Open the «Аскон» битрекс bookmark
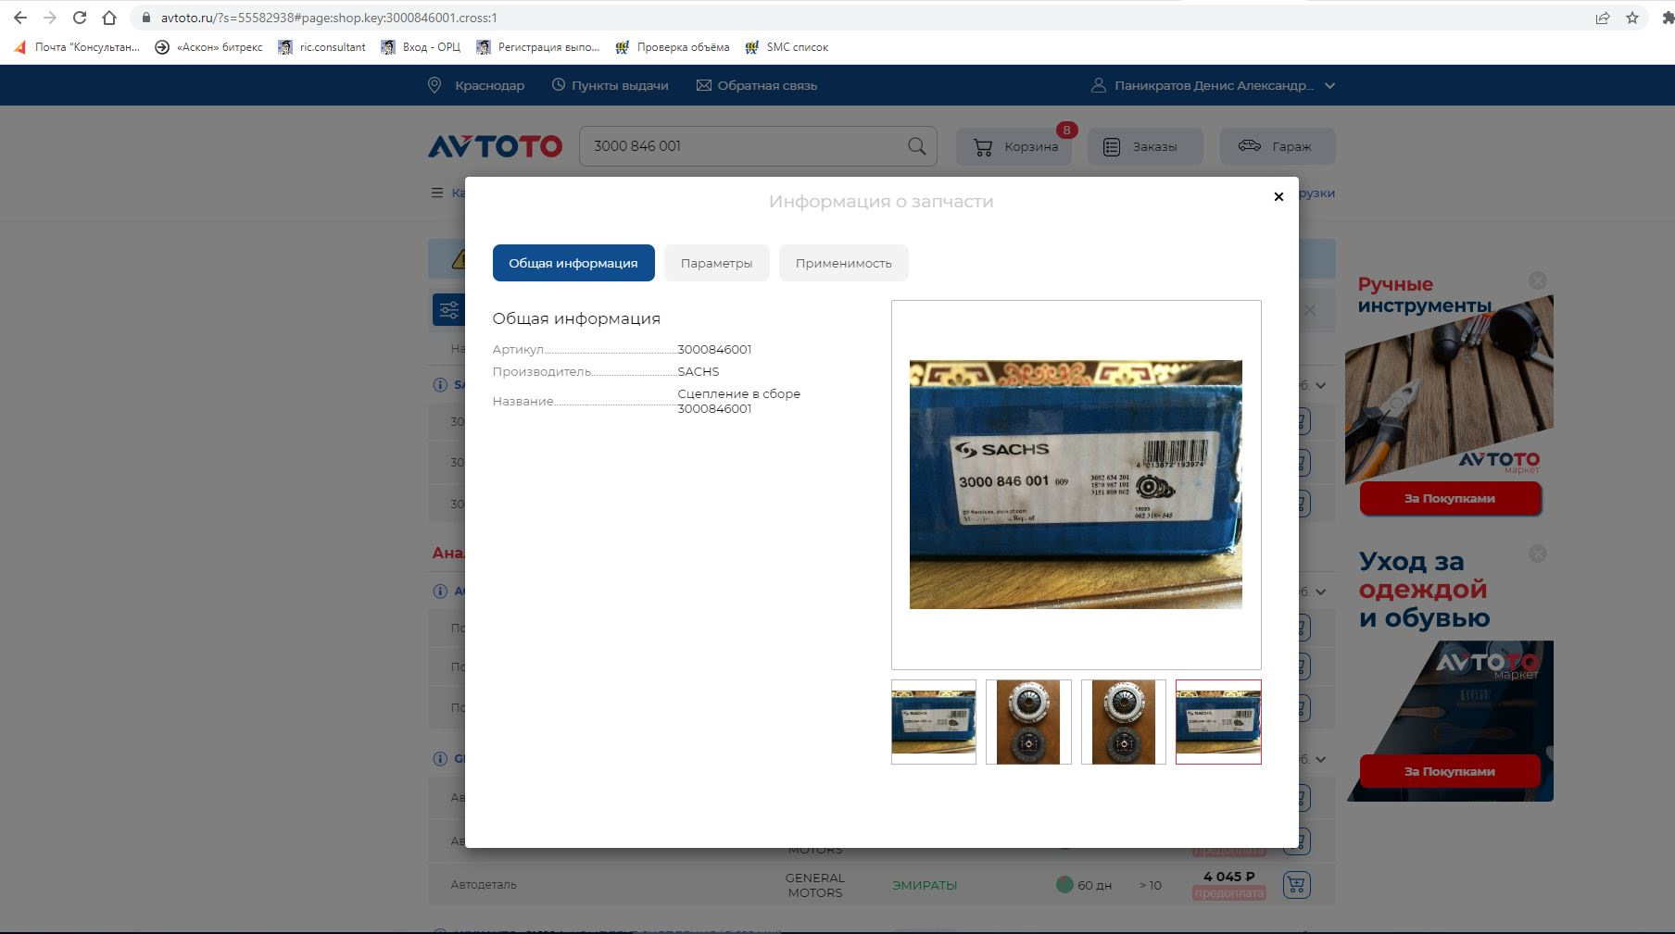 tap(208, 47)
